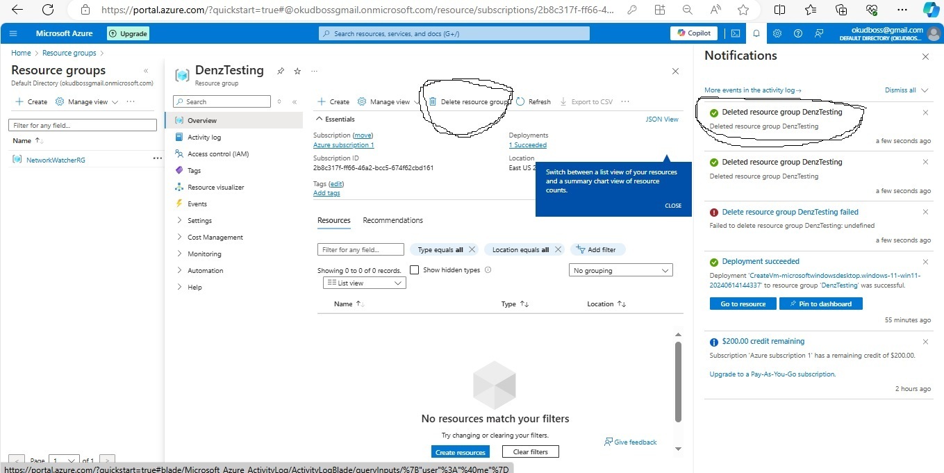Close the DenzTesting blade
The image size is (944, 473).
676,71
